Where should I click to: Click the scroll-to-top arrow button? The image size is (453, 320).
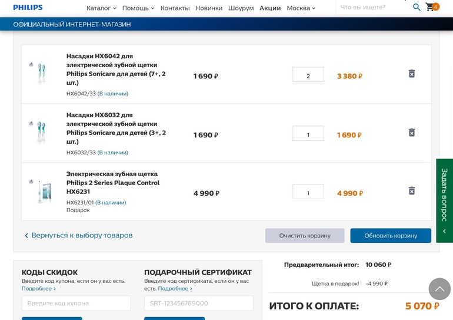coord(439,289)
